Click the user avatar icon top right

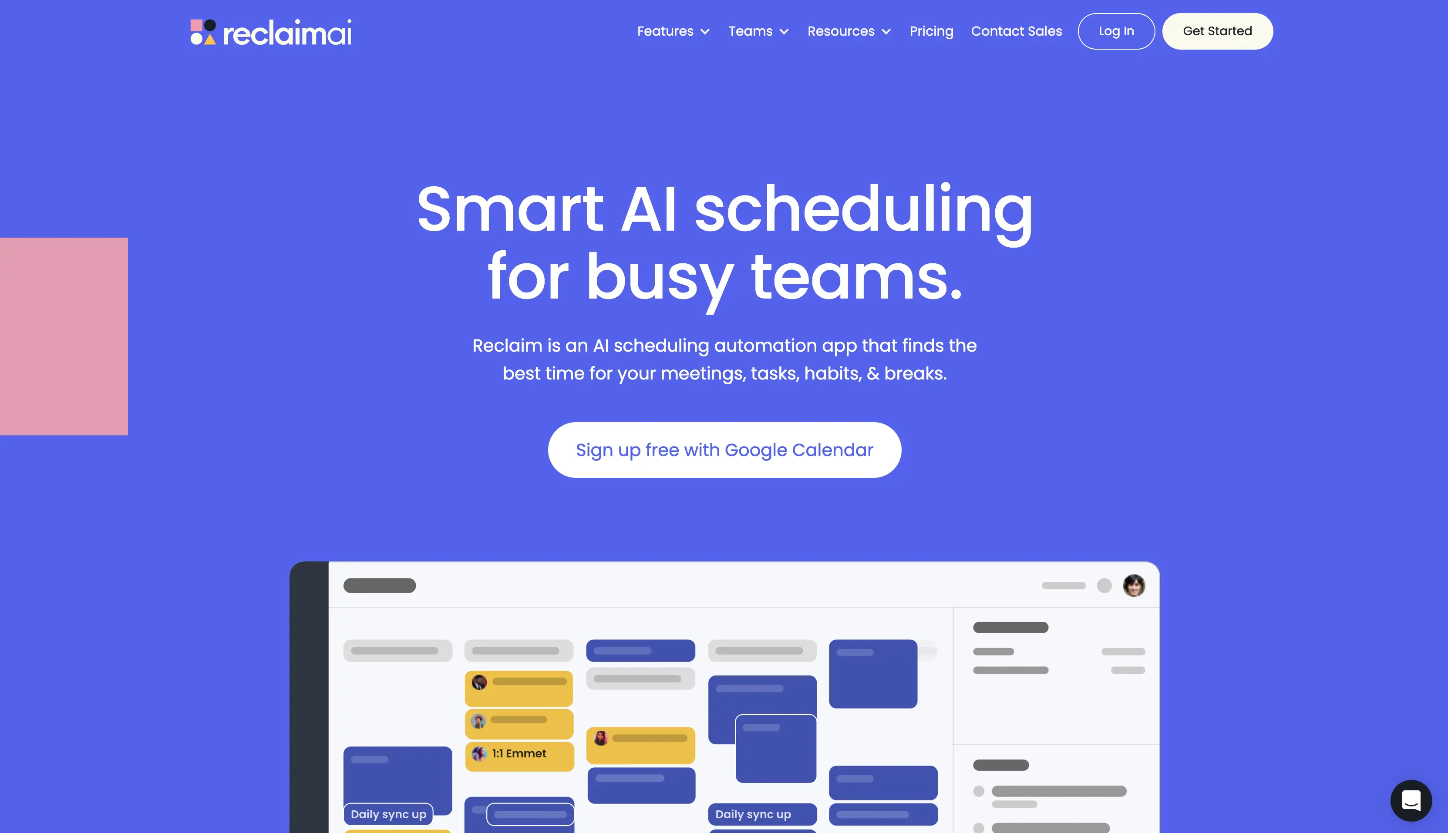(x=1134, y=584)
